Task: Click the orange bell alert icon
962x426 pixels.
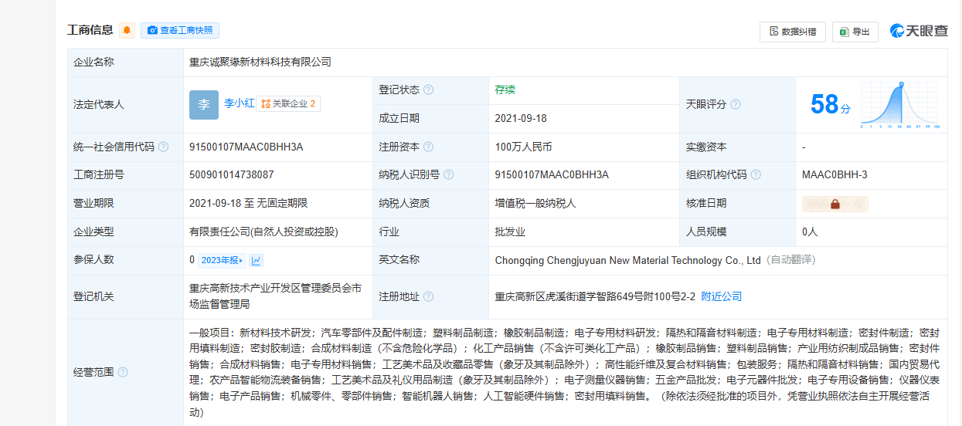Action: coord(127,30)
